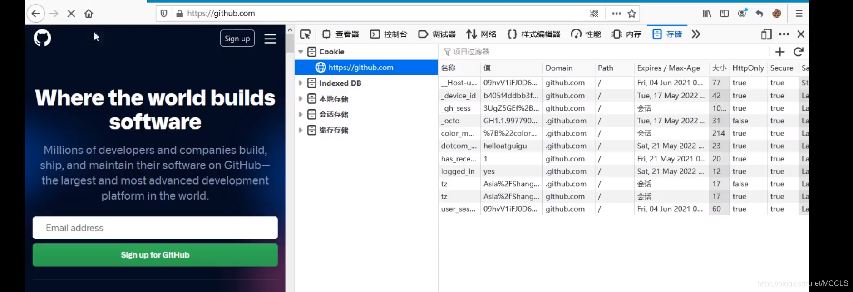Bookmark this page with the star
The width and height of the screenshot is (853, 292).
pyautogui.click(x=631, y=14)
